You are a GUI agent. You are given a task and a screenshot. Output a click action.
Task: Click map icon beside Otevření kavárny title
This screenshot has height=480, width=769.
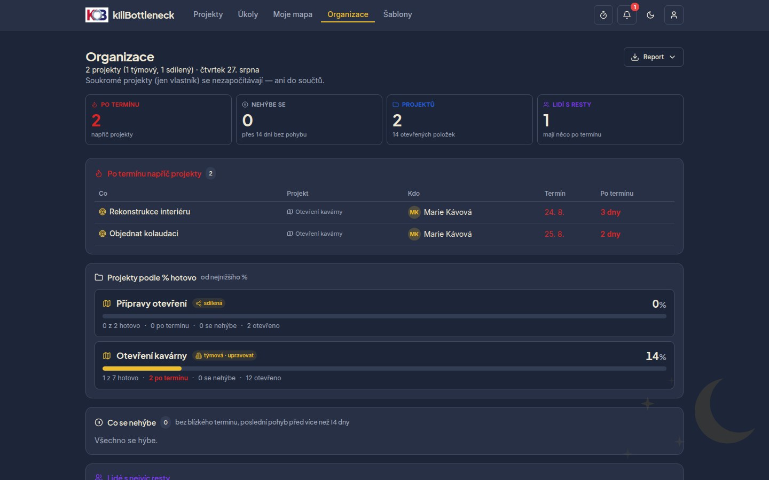(107, 356)
